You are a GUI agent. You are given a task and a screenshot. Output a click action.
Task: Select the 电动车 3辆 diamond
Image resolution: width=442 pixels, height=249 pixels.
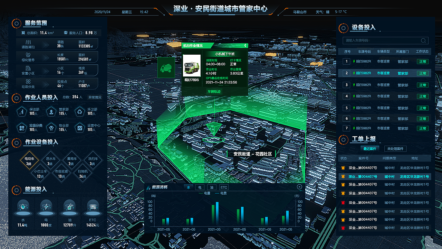(29, 161)
